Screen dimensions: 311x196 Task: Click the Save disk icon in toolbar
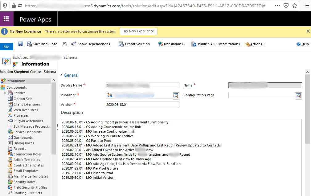(20, 44)
